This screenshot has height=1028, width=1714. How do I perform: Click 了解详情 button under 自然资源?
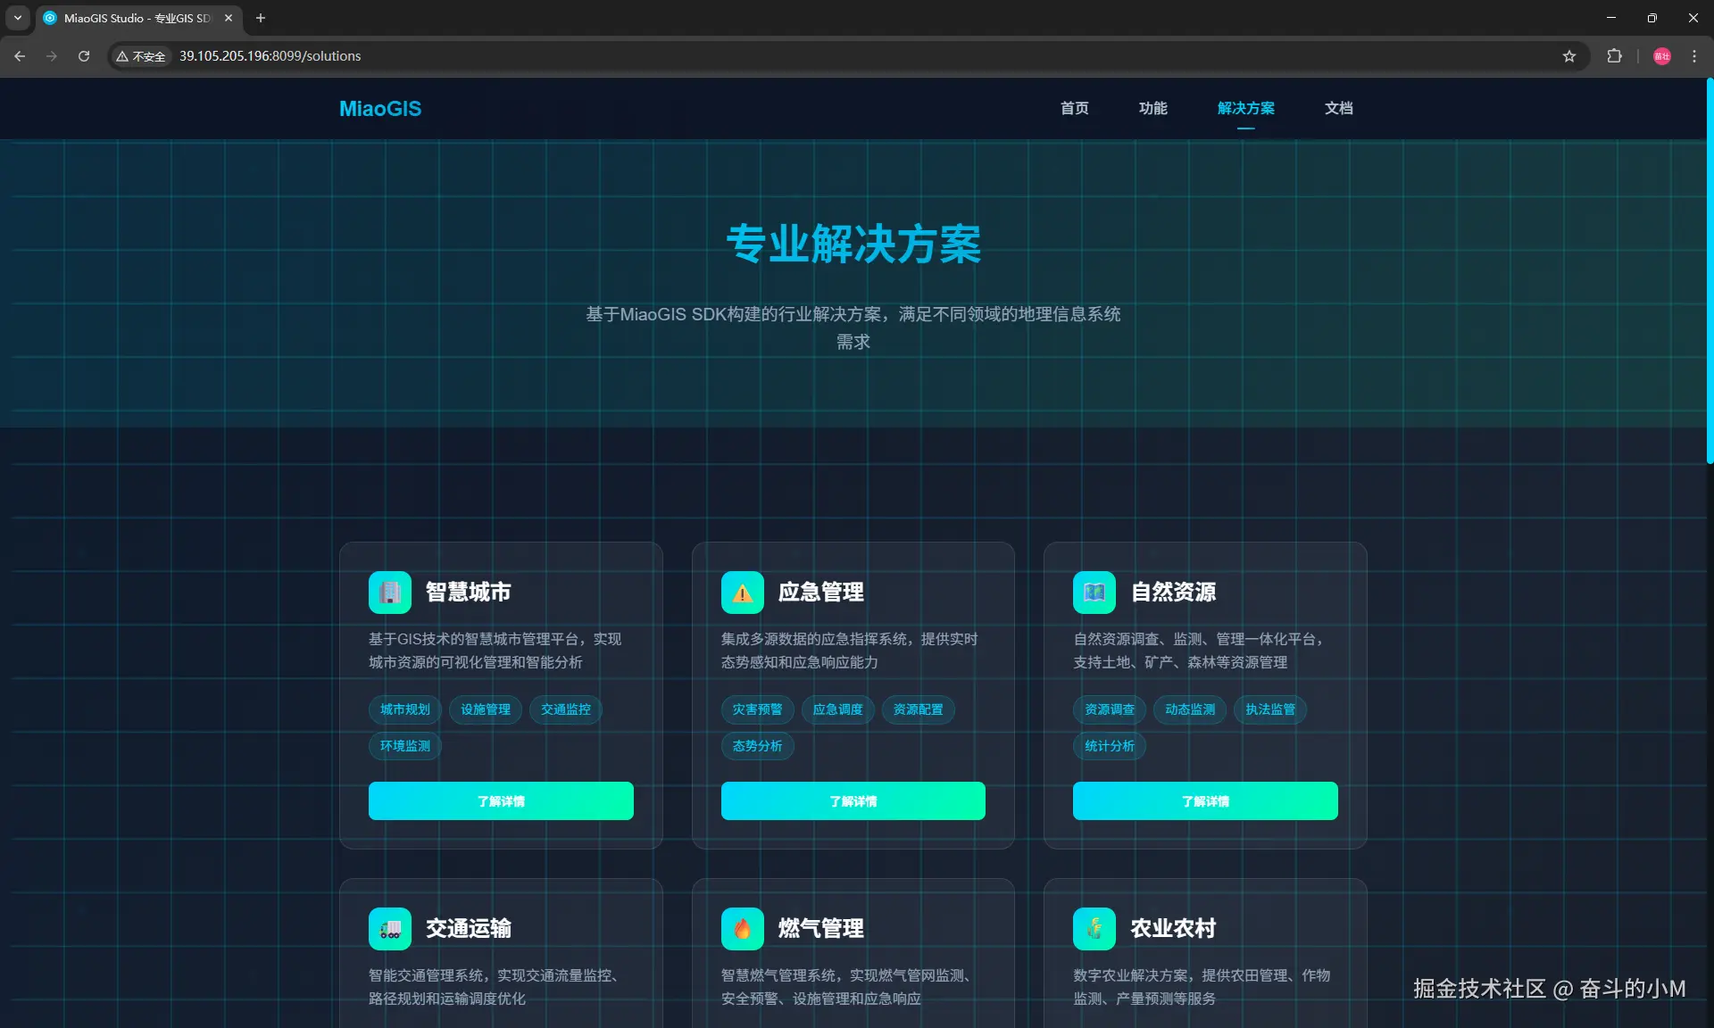(x=1205, y=801)
